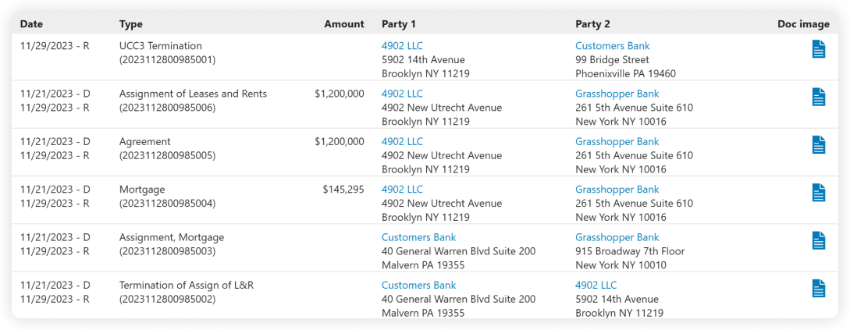Open document image for the Agreement row
850x330 pixels.
click(x=818, y=145)
